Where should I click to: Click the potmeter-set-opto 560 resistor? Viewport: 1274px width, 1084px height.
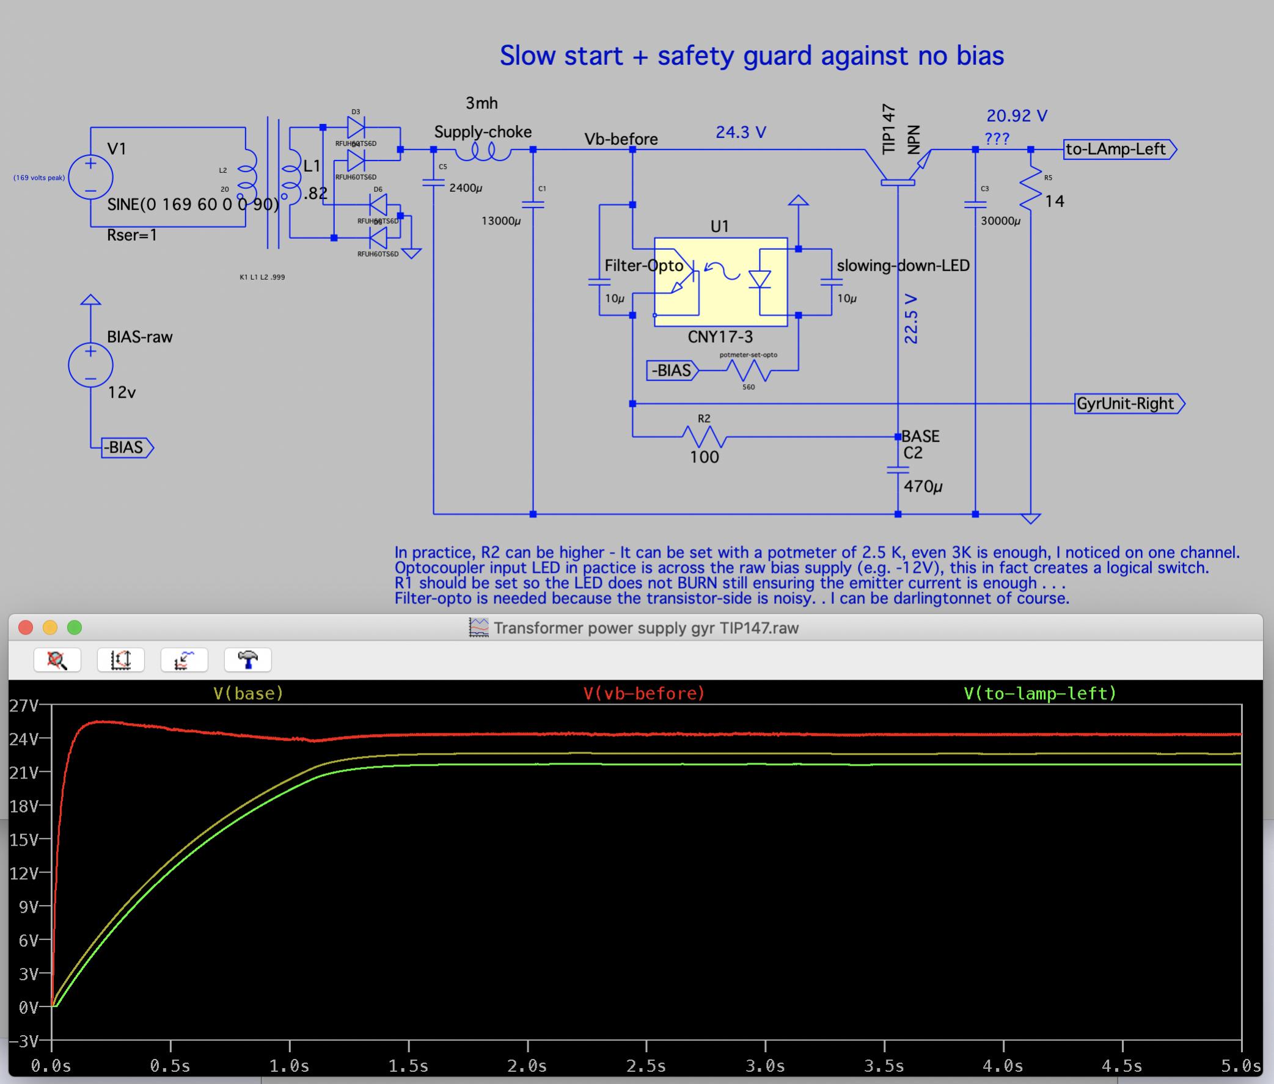click(x=749, y=371)
